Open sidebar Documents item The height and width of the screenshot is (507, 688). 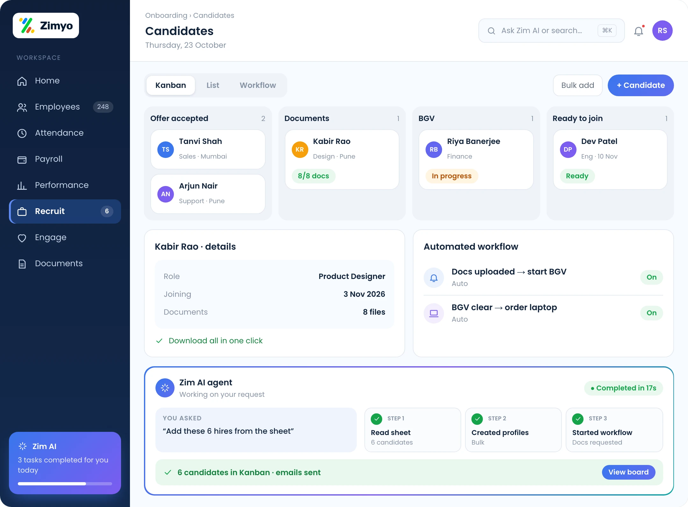click(x=65, y=263)
